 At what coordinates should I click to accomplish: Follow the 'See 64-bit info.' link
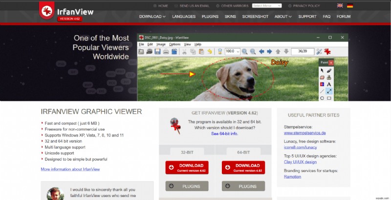coord(224,134)
